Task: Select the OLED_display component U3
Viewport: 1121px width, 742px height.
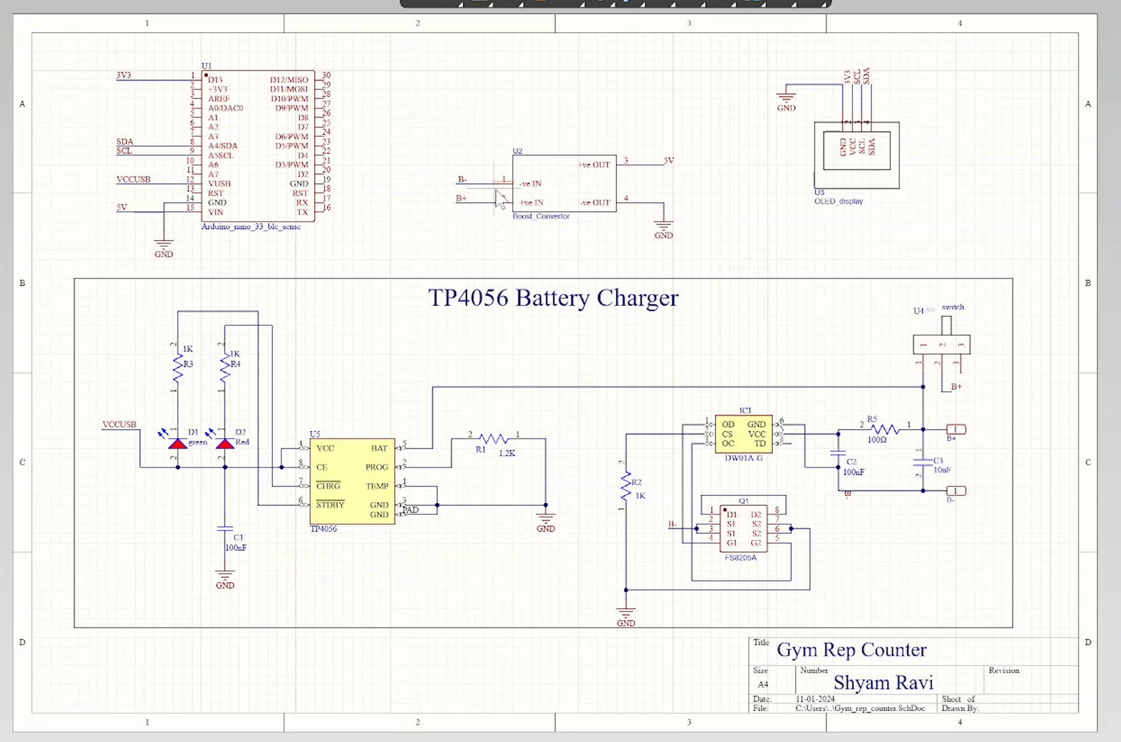Action: pos(856,155)
